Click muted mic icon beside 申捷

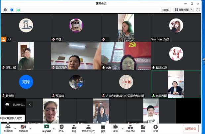(53, 39)
